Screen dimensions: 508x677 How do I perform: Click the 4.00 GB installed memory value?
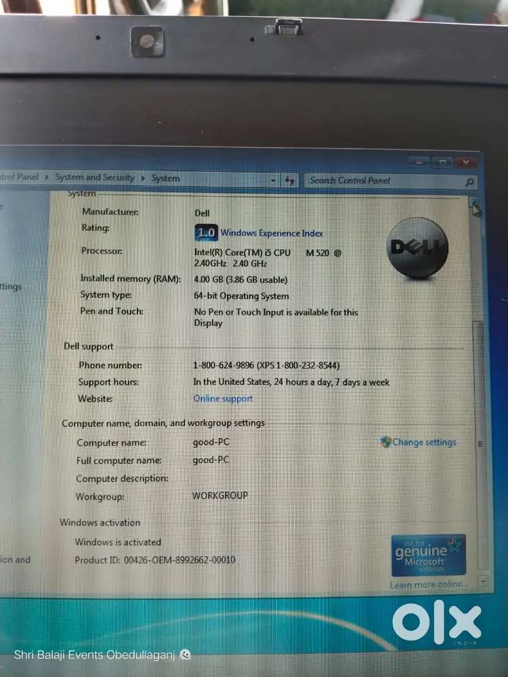pos(240,280)
